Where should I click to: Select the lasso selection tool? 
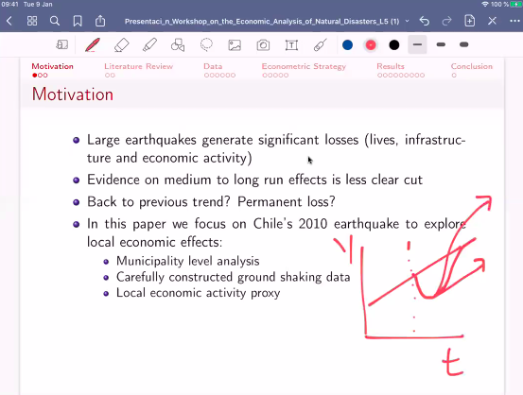click(206, 44)
